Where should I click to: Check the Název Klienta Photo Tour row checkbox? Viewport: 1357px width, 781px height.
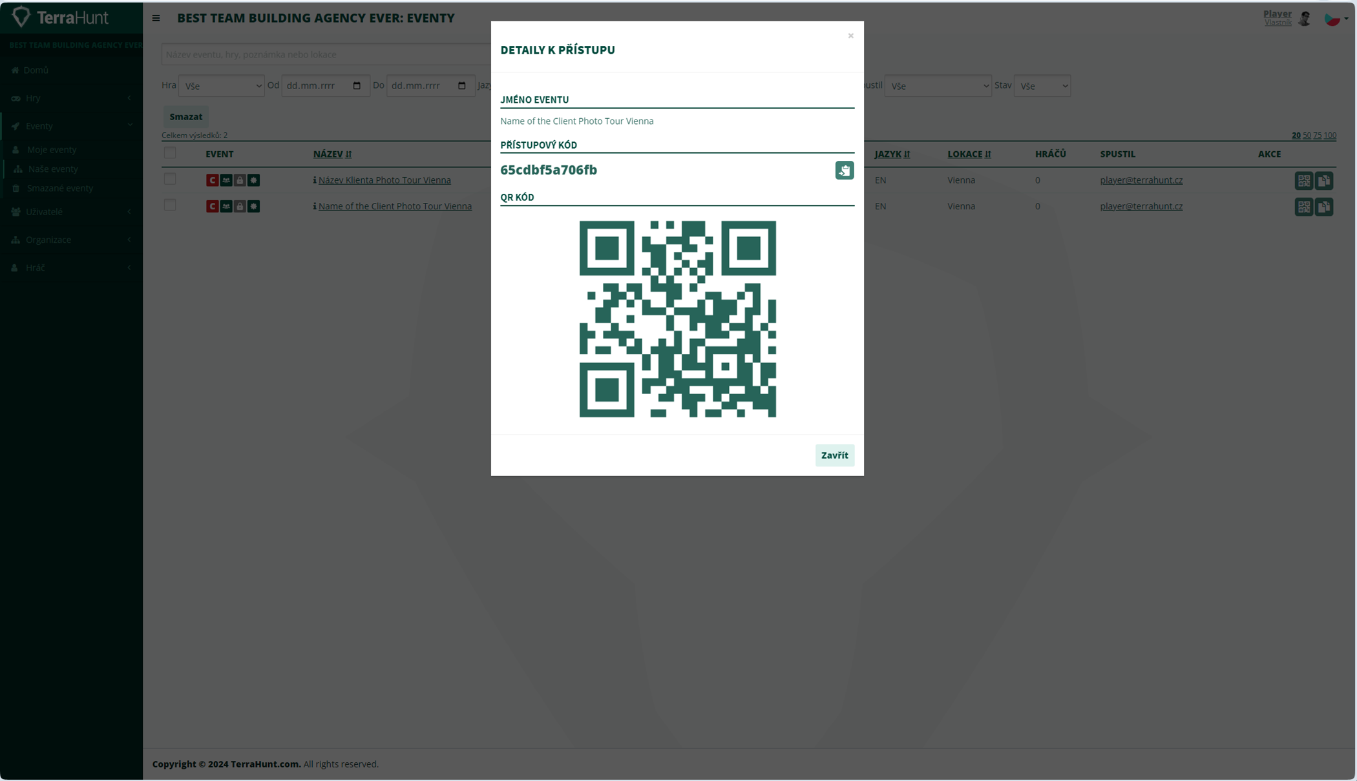coord(170,179)
